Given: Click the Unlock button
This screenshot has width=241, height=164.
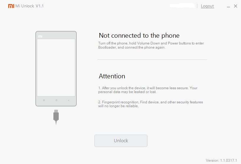Looking at the screenshot, I should (x=121, y=141).
